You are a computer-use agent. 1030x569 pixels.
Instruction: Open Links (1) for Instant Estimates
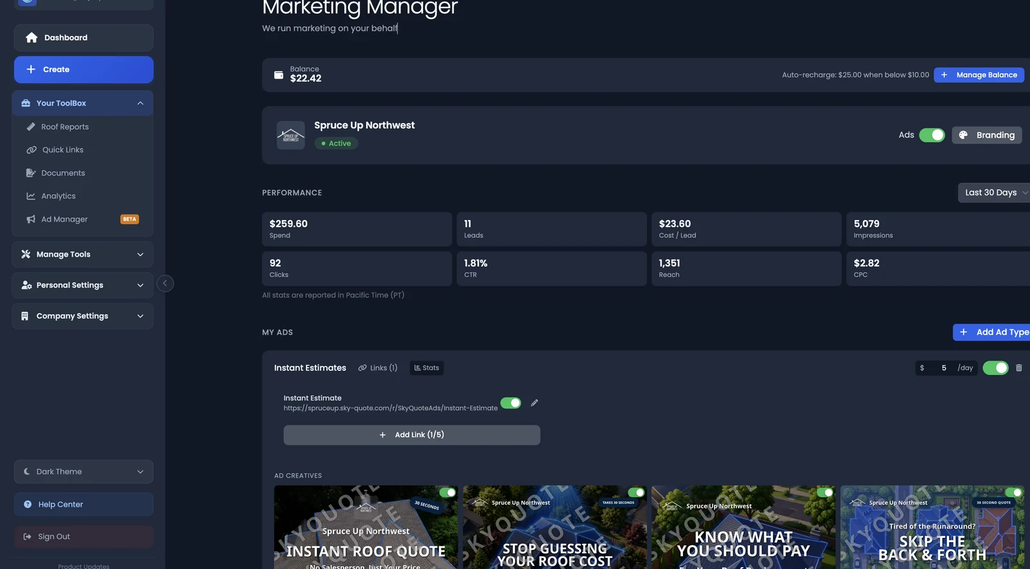378,368
